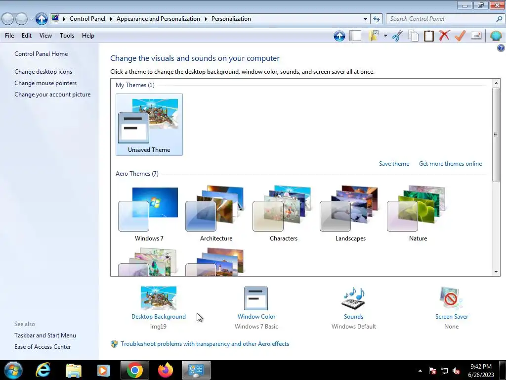Open the Help question mark icon
Screen dimensions: 506x380
(x=501, y=48)
